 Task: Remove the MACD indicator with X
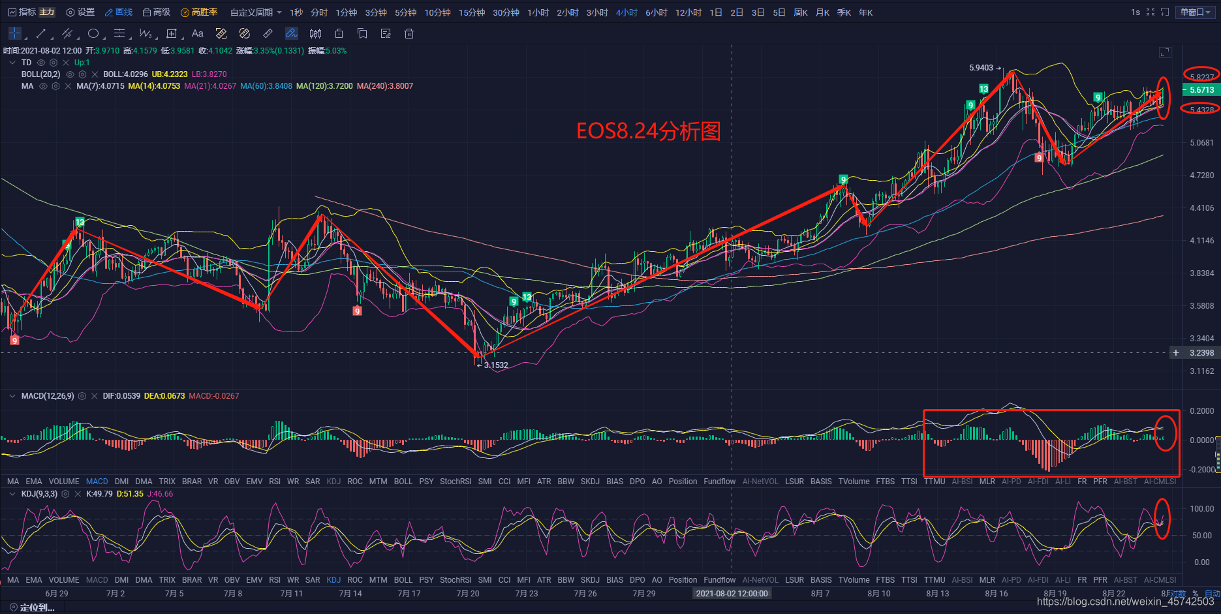click(95, 396)
